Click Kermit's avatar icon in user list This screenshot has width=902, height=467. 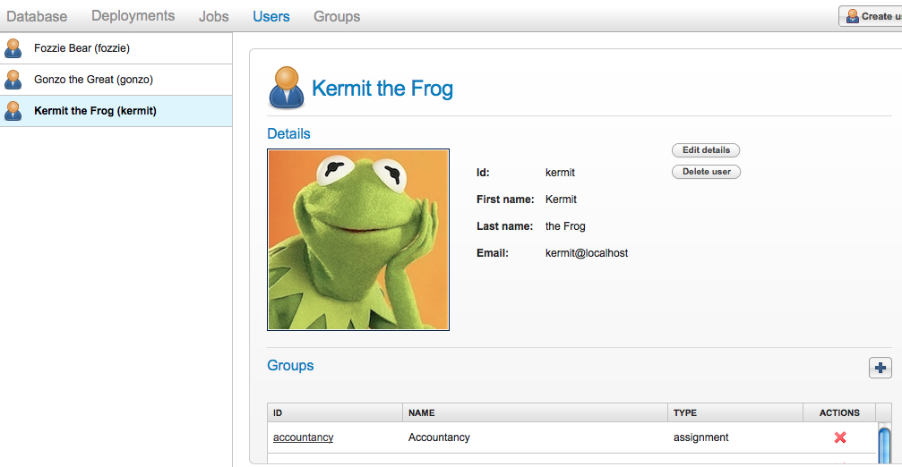[13, 111]
